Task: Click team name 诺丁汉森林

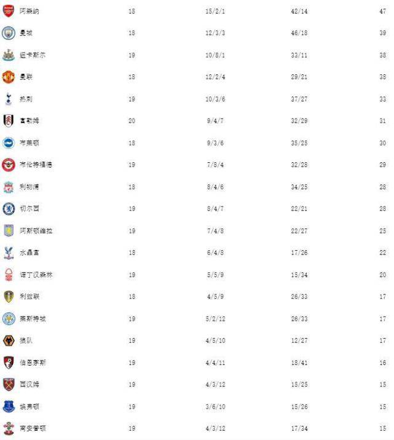Action: pyautogui.click(x=36, y=275)
